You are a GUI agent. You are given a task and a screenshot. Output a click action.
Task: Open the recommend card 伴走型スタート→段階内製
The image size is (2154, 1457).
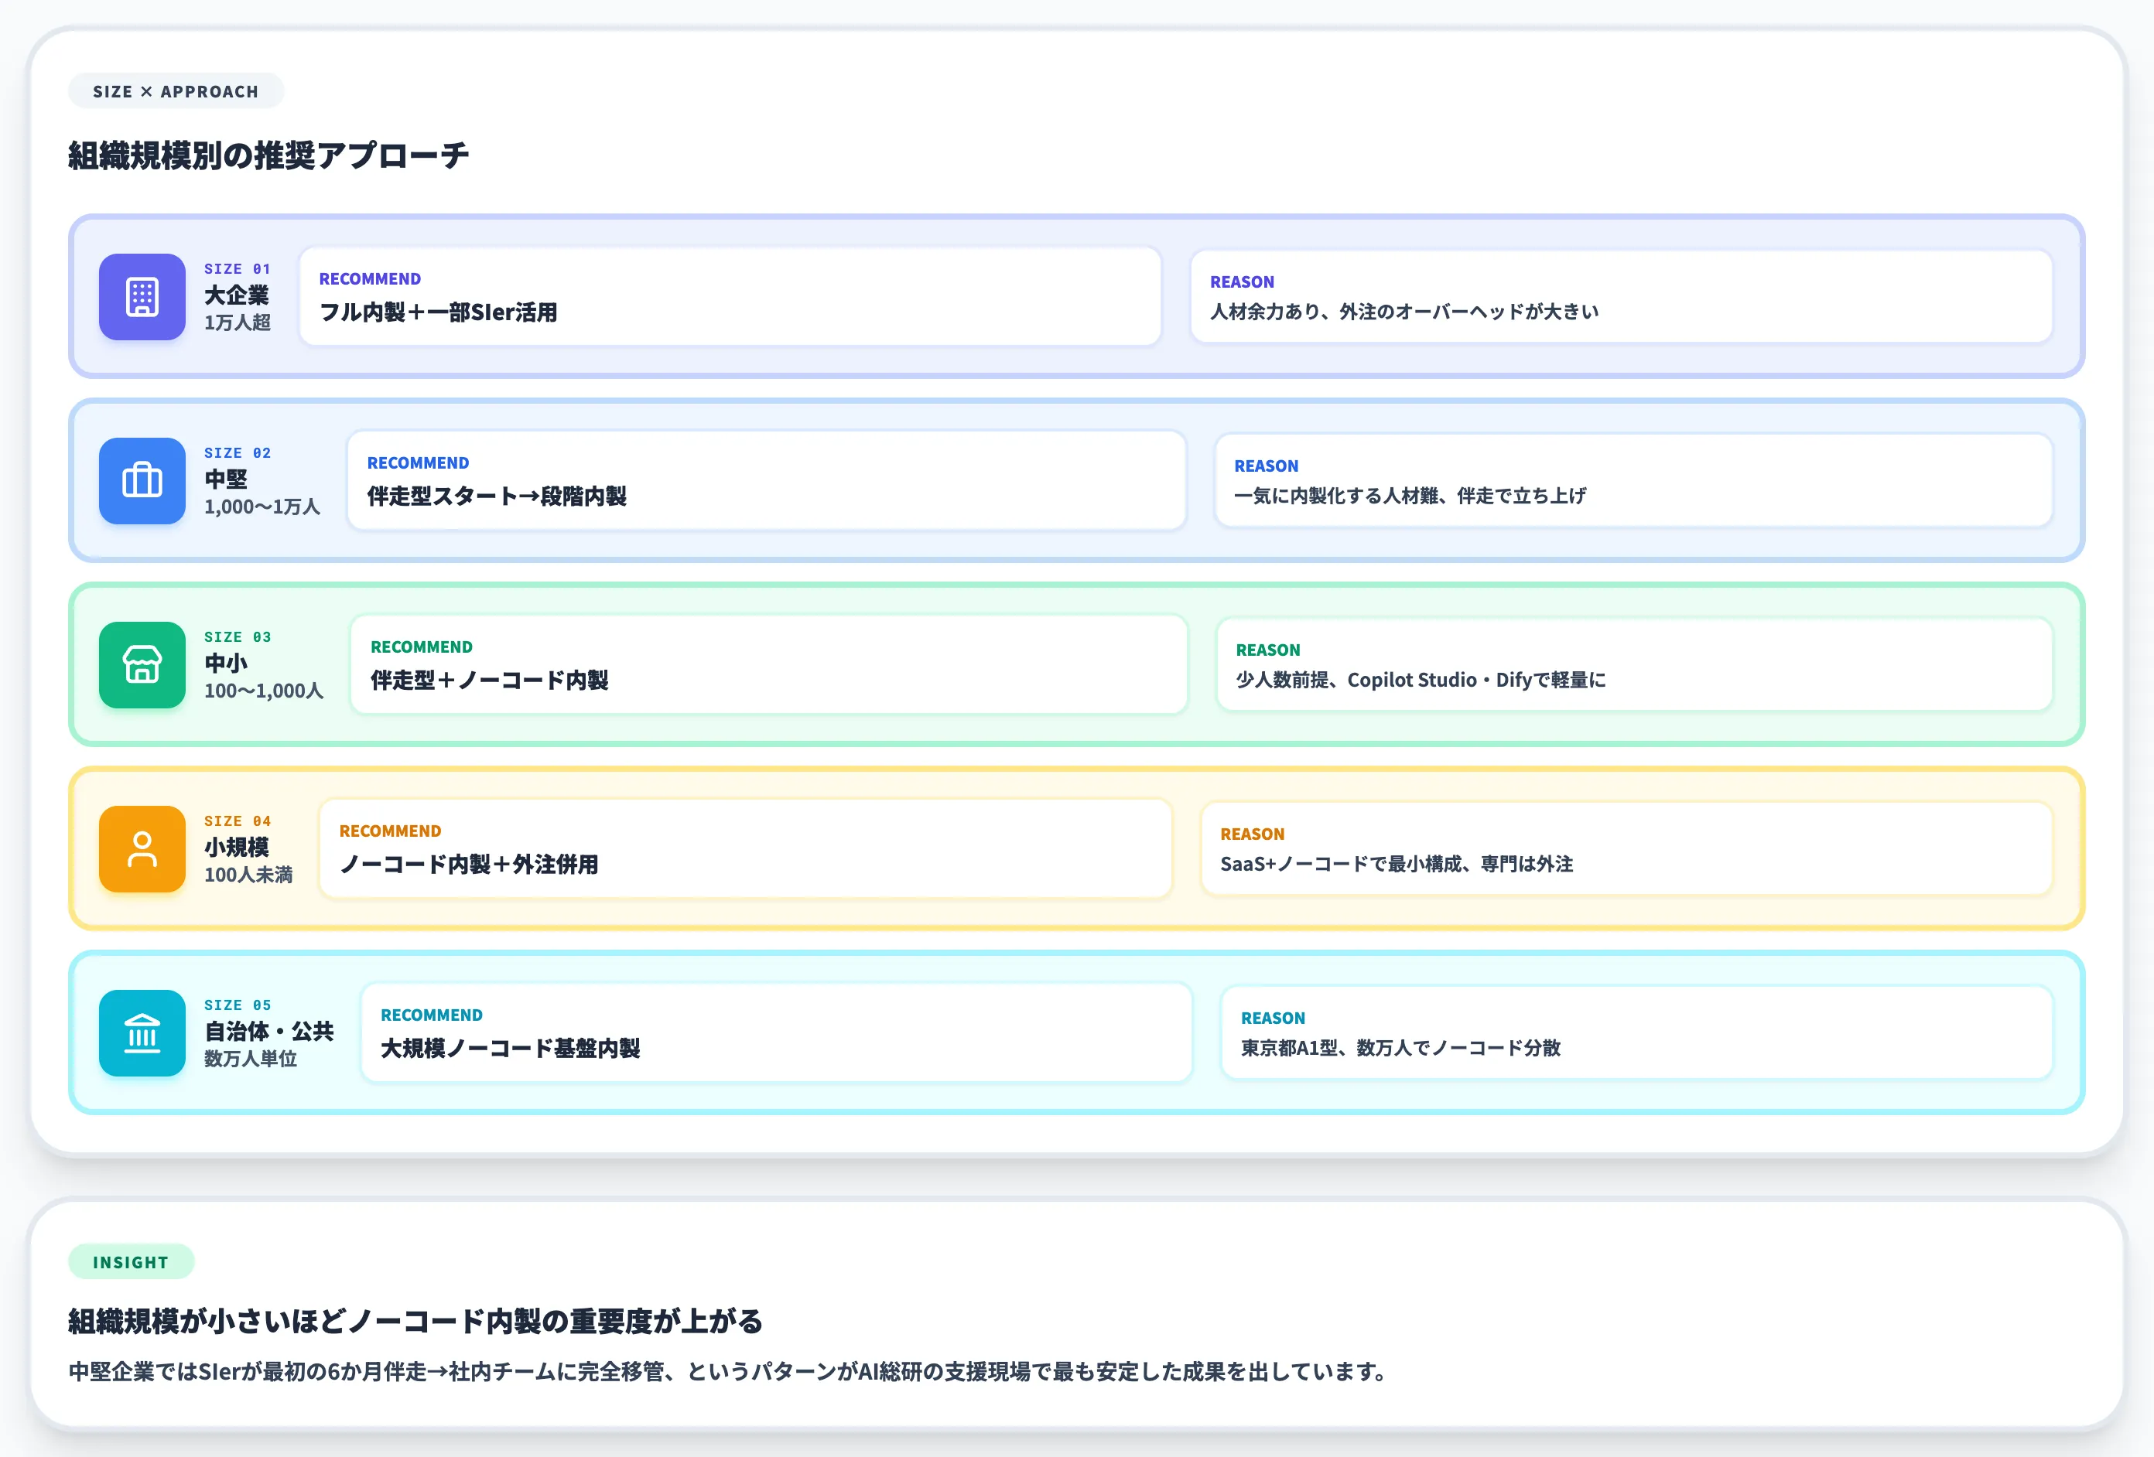767,481
